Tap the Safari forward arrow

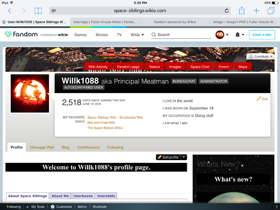click(x=24, y=11)
